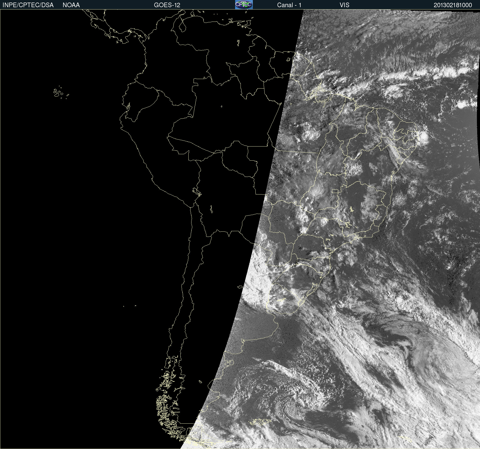Click the CPTEC logo in header
This screenshot has height=449, width=480.
[244, 5]
